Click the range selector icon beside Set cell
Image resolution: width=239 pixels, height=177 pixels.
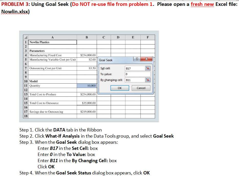148,68
